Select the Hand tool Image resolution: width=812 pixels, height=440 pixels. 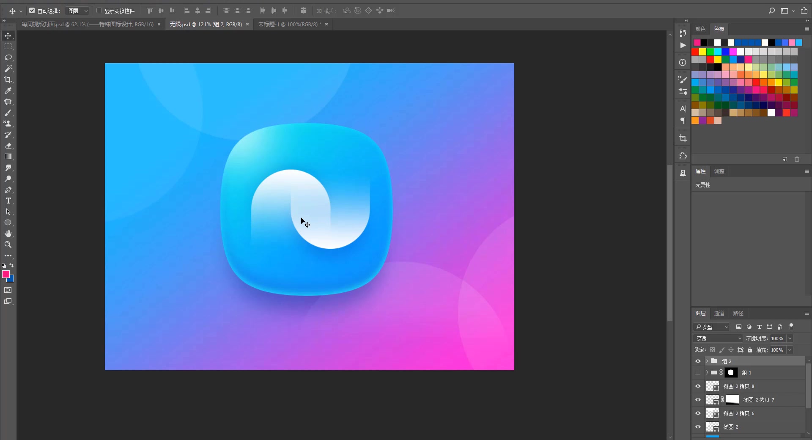pyautogui.click(x=8, y=234)
